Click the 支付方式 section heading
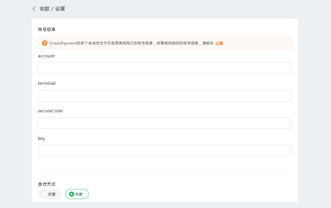 pos(47,184)
